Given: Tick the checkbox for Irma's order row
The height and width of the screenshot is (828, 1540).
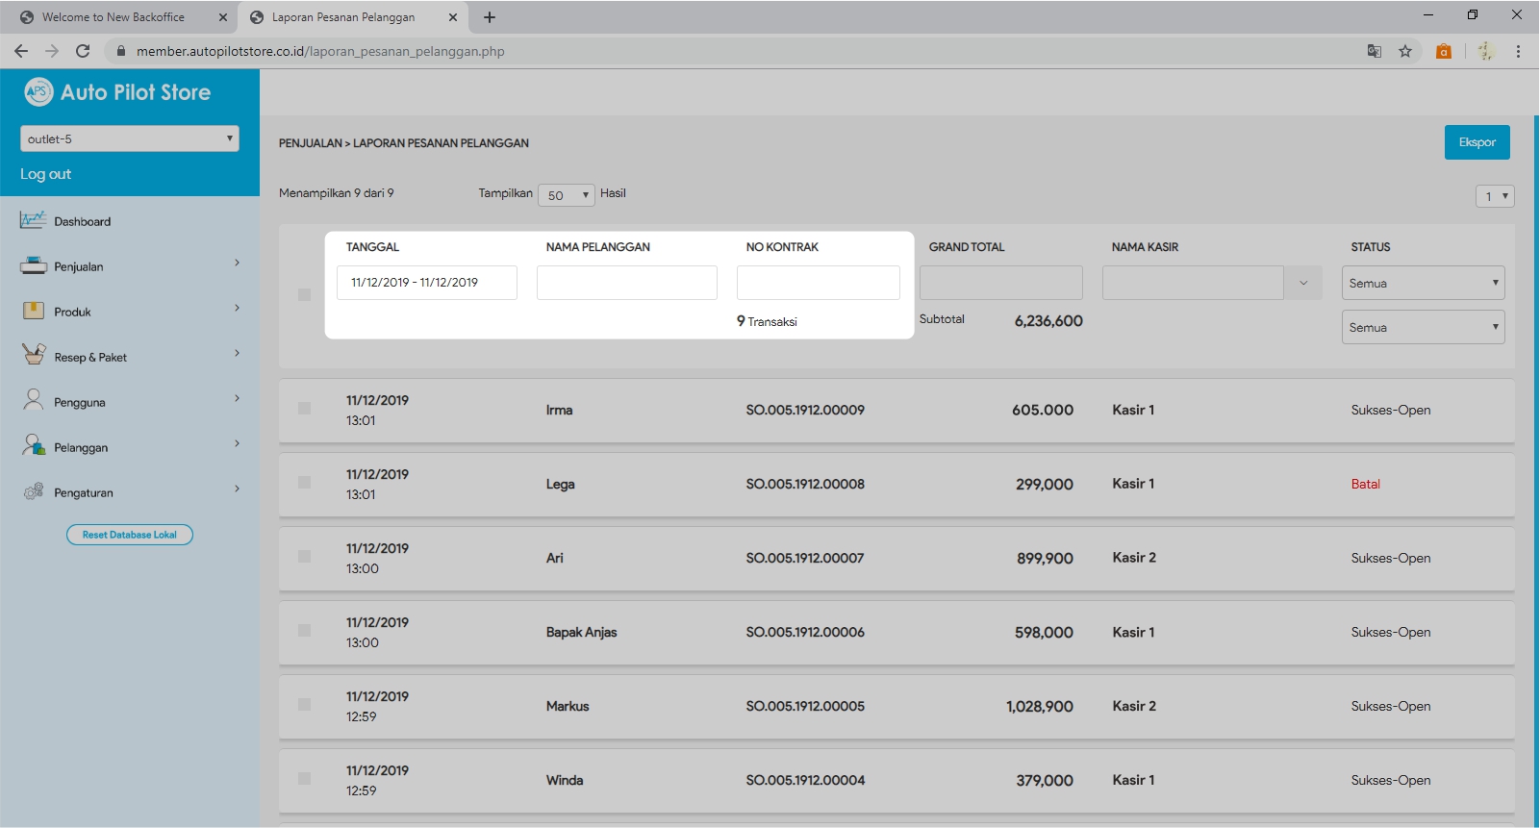Looking at the screenshot, I should click(x=304, y=409).
